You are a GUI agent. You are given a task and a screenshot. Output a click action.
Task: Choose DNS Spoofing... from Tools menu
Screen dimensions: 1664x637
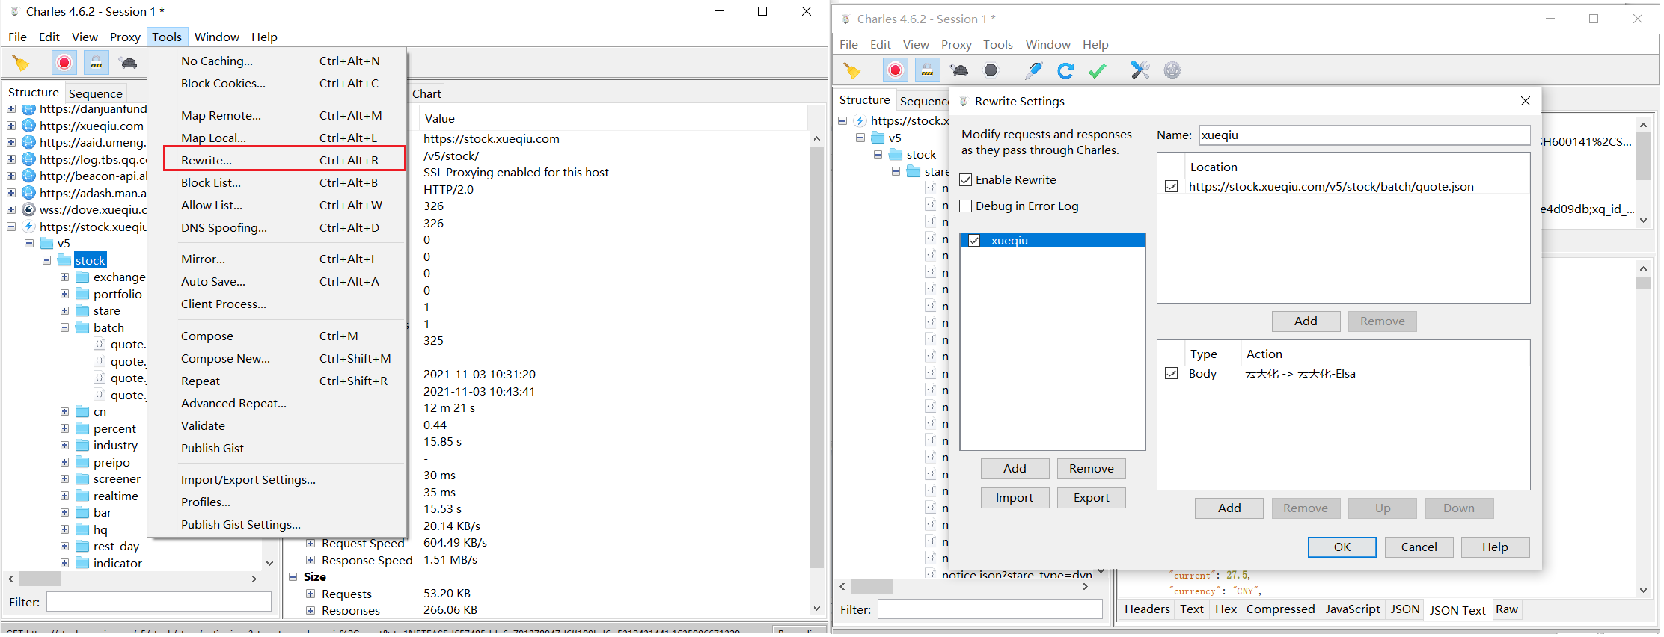pos(277,228)
